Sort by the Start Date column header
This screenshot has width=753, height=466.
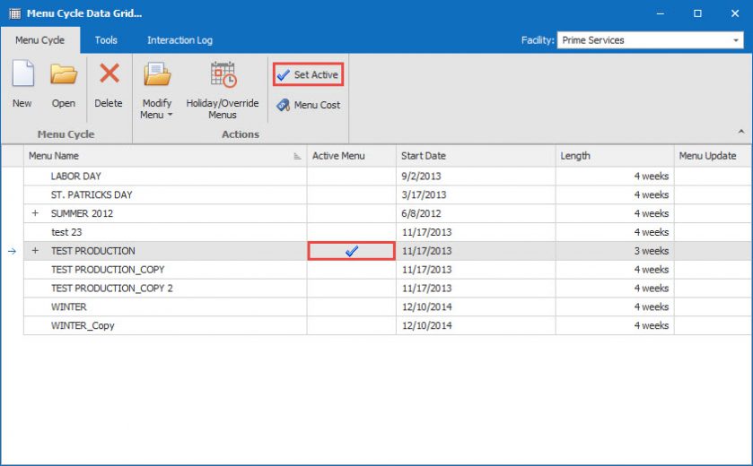click(x=476, y=156)
